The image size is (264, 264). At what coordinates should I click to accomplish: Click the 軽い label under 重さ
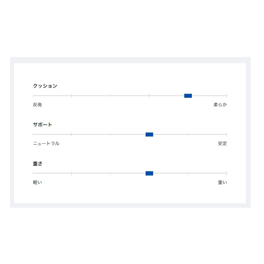(37, 182)
